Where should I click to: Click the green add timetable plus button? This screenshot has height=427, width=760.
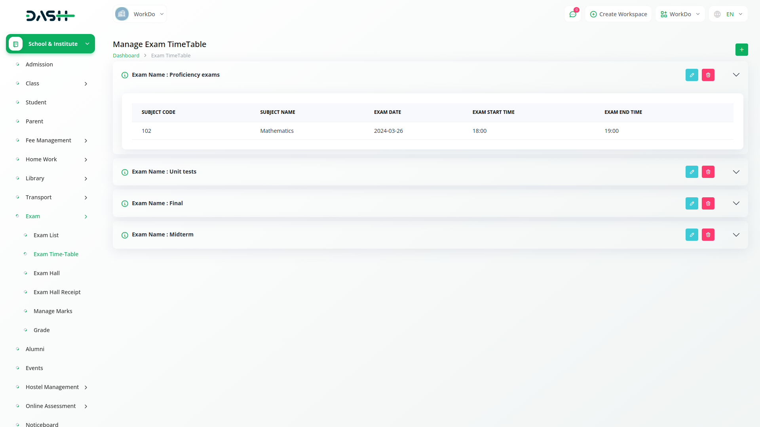point(741,49)
